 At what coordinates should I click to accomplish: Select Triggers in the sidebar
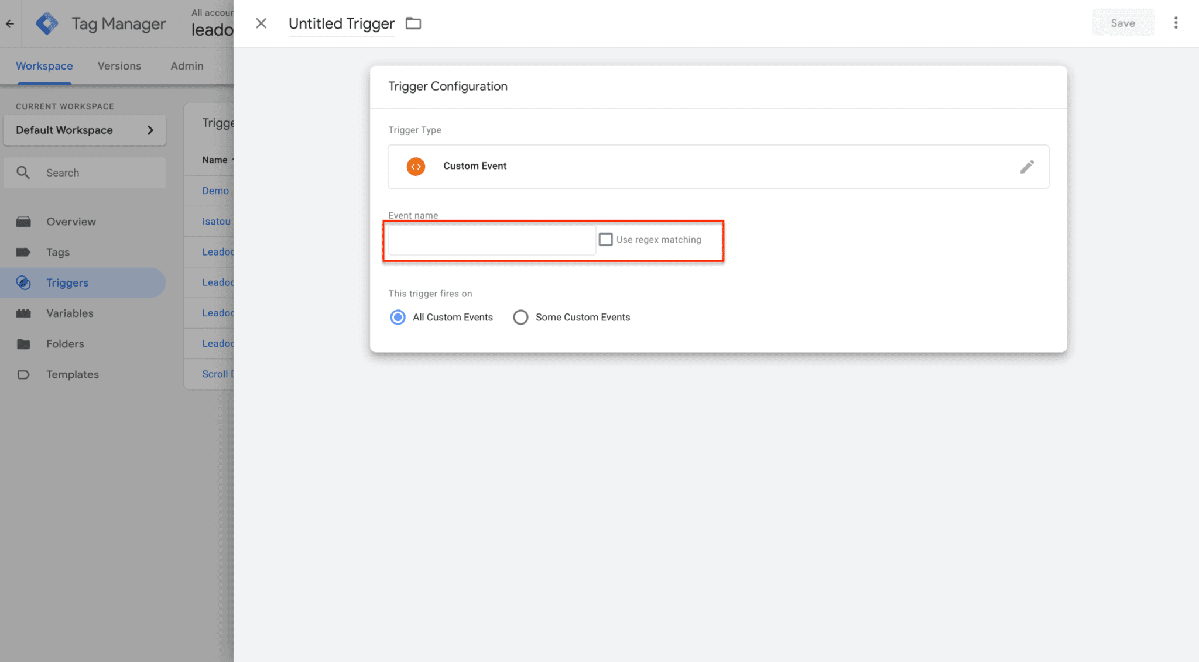click(67, 282)
